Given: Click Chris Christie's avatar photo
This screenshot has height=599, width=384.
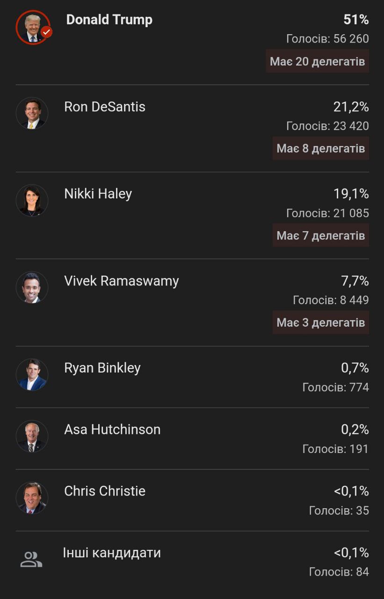Looking at the screenshot, I should [x=32, y=498].
